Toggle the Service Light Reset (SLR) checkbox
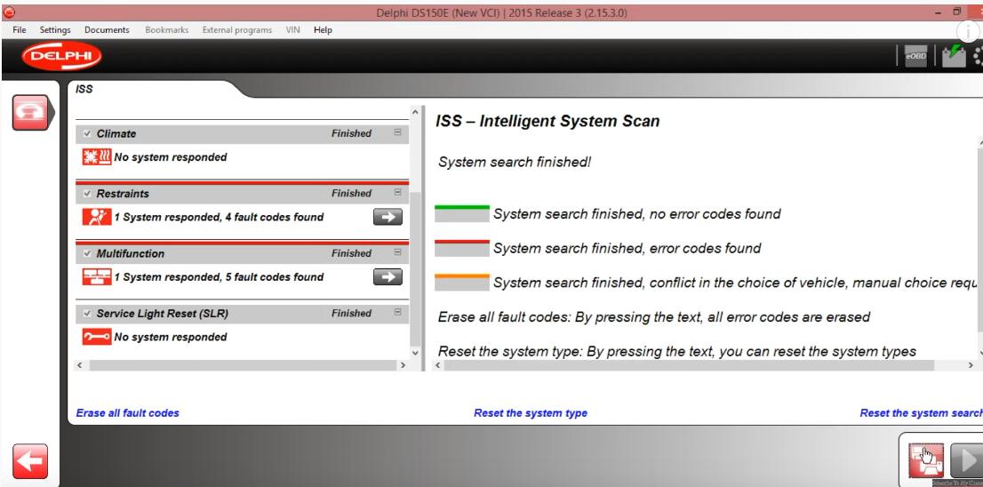This screenshot has width=983, height=487. click(x=87, y=314)
